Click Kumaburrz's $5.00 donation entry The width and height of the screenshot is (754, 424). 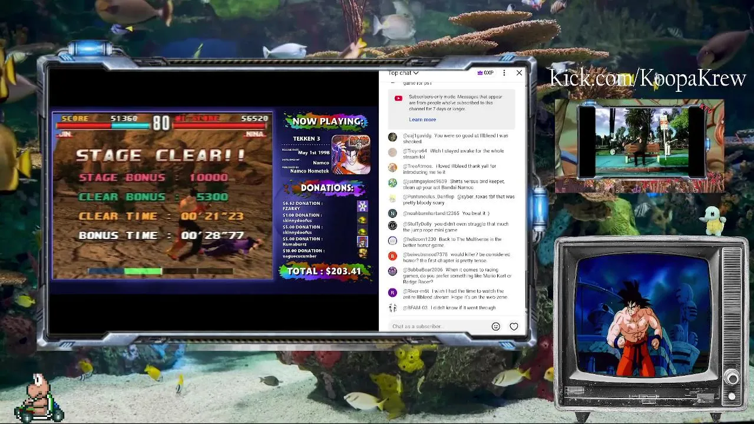click(302, 241)
